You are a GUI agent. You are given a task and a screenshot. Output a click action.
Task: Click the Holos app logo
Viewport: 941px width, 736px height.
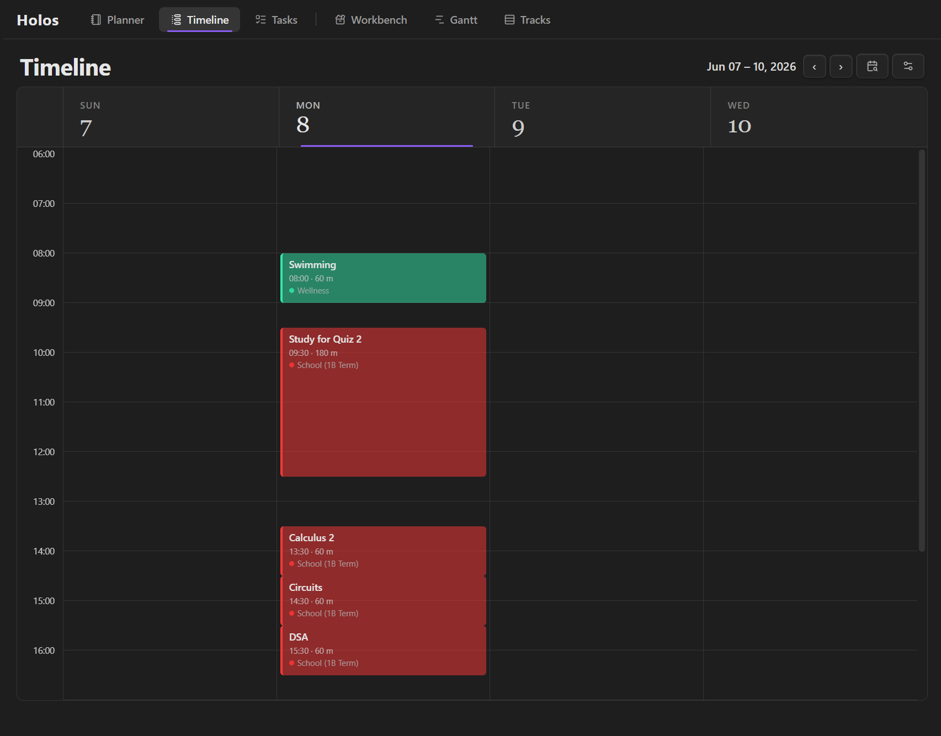[38, 20]
